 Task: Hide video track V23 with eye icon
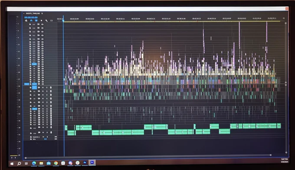[x=43, y=32]
